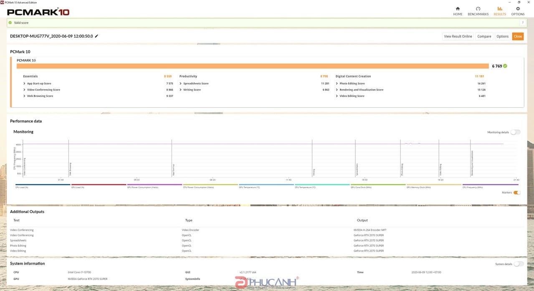Screen dimensions: 534x291
Task: Open the Benchmarks tab
Action: click(478, 11)
